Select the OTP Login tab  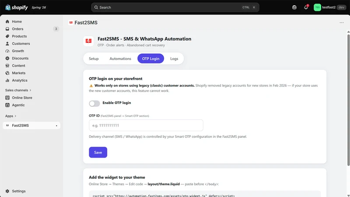point(150,59)
